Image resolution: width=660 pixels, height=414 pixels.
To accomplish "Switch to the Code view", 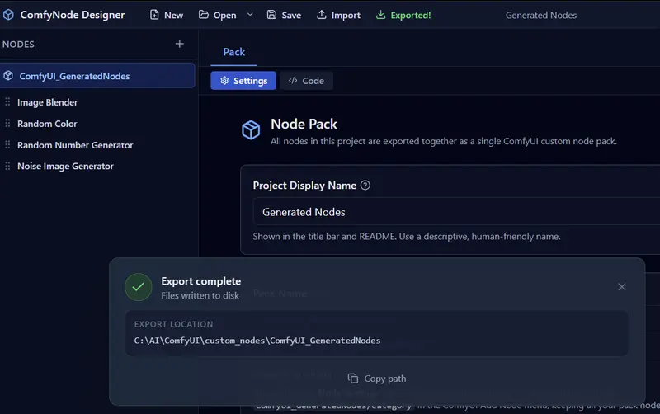I will 306,80.
